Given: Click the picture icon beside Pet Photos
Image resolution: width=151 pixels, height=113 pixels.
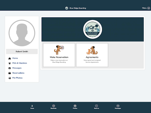Looking at the screenshot, I should tap(9, 78).
